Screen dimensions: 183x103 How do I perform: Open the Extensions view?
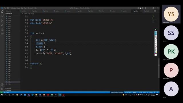coord(2,34)
